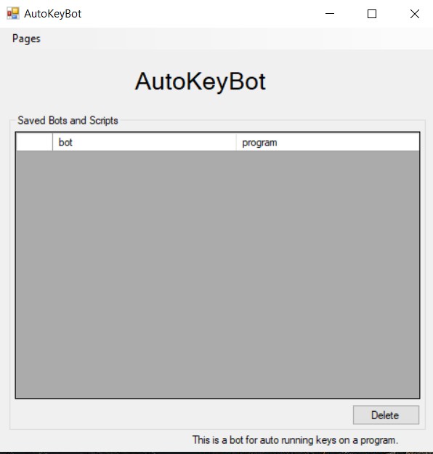Click the AutoKeyBot app icon in title bar
Screen dimensions: 433x454
coord(13,14)
